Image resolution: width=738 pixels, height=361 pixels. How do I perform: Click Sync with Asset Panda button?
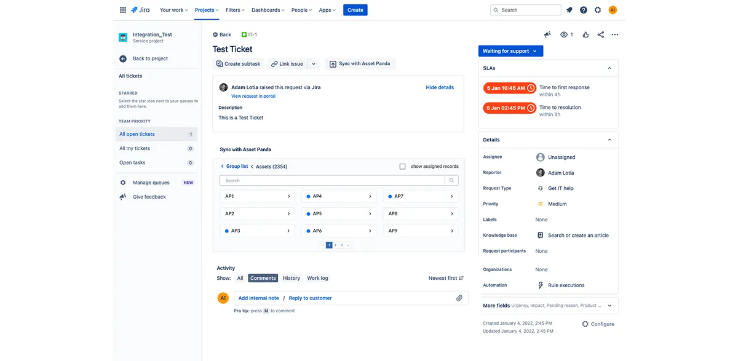pos(360,64)
